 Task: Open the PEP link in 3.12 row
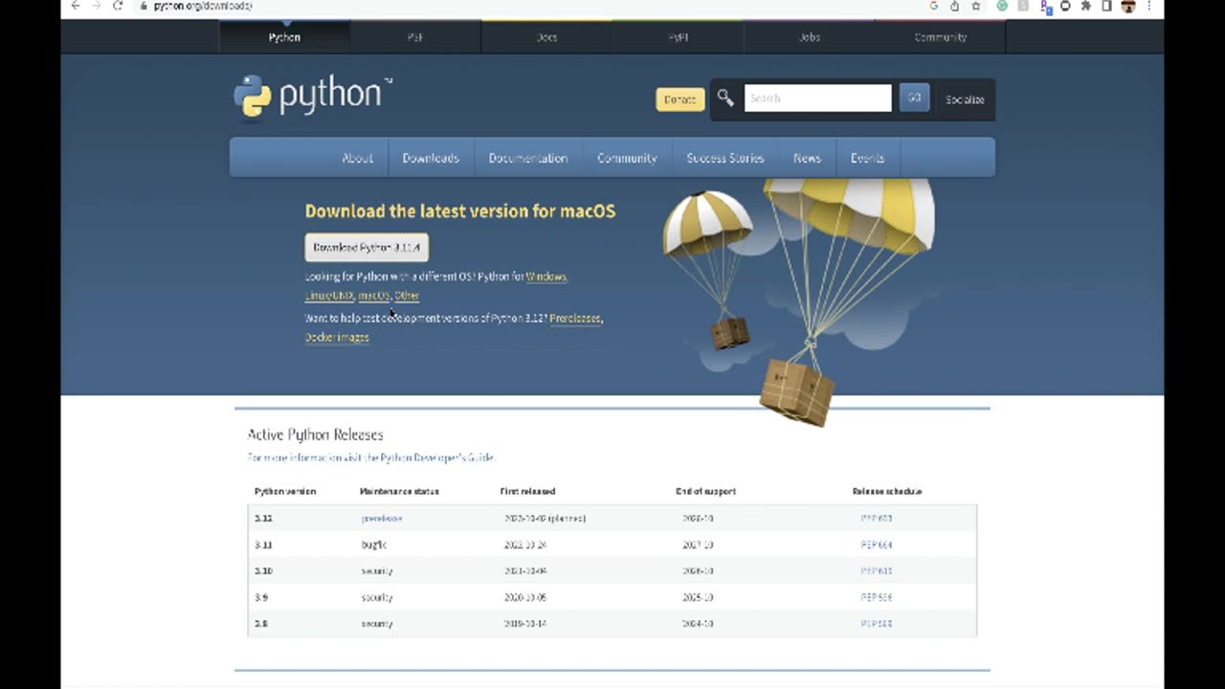(876, 518)
